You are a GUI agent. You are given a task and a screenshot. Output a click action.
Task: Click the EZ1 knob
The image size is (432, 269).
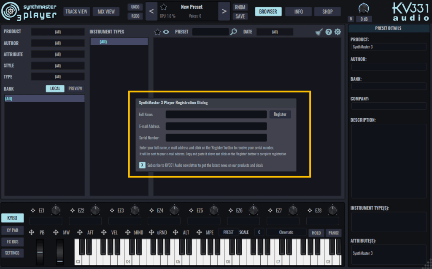tap(56, 210)
